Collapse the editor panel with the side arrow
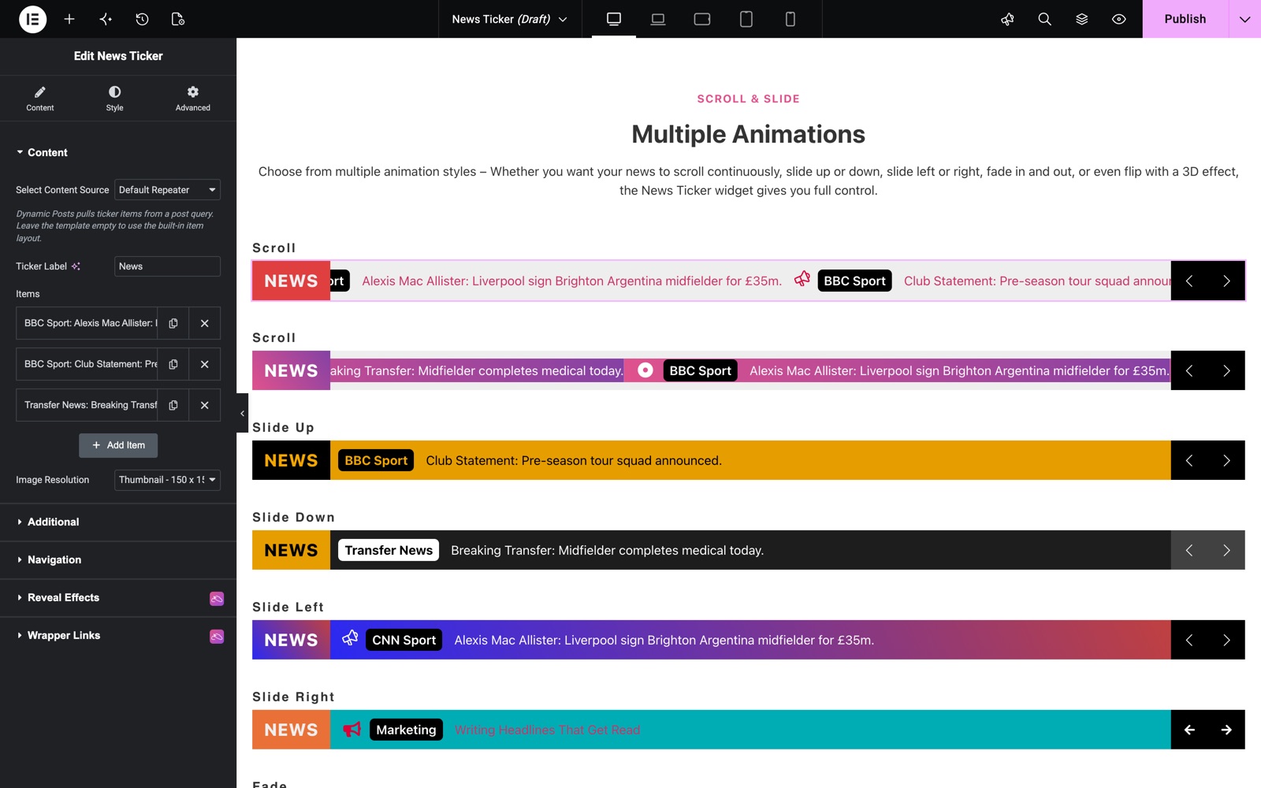Image resolution: width=1261 pixels, height=788 pixels. [x=242, y=413]
